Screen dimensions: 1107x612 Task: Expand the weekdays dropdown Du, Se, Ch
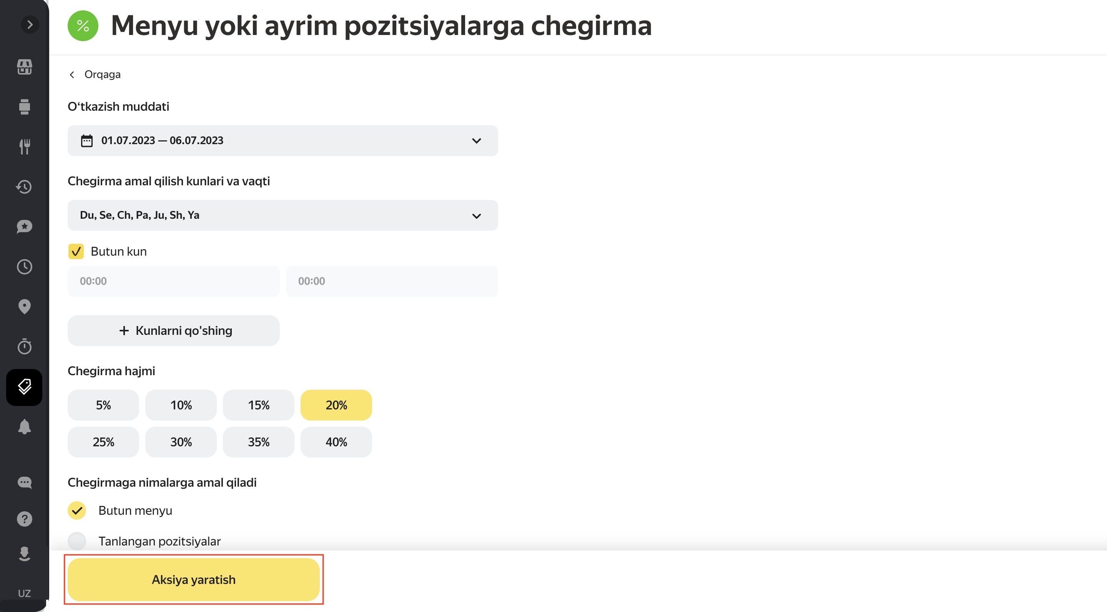point(283,215)
